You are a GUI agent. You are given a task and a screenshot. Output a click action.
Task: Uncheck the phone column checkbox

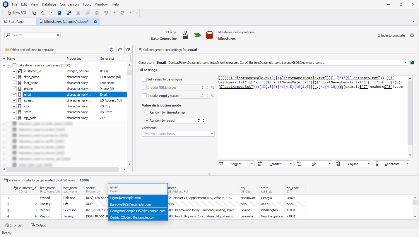pos(14,89)
